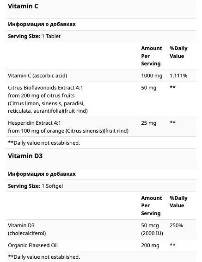The height and width of the screenshot is (262, 202).
Task: Click the Vitamin C section heading
Action: click(x=23, y=6)
